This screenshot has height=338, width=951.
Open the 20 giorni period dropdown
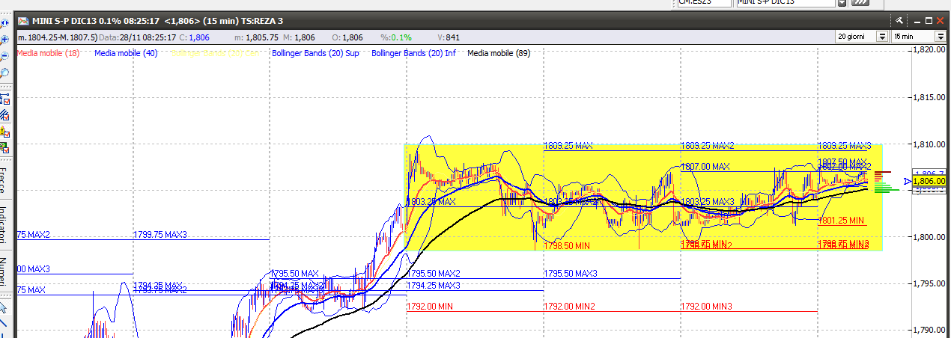click(x=882, y=36)
